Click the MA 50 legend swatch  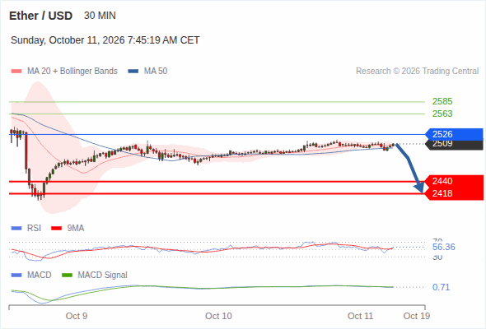(x=133, y=72)
